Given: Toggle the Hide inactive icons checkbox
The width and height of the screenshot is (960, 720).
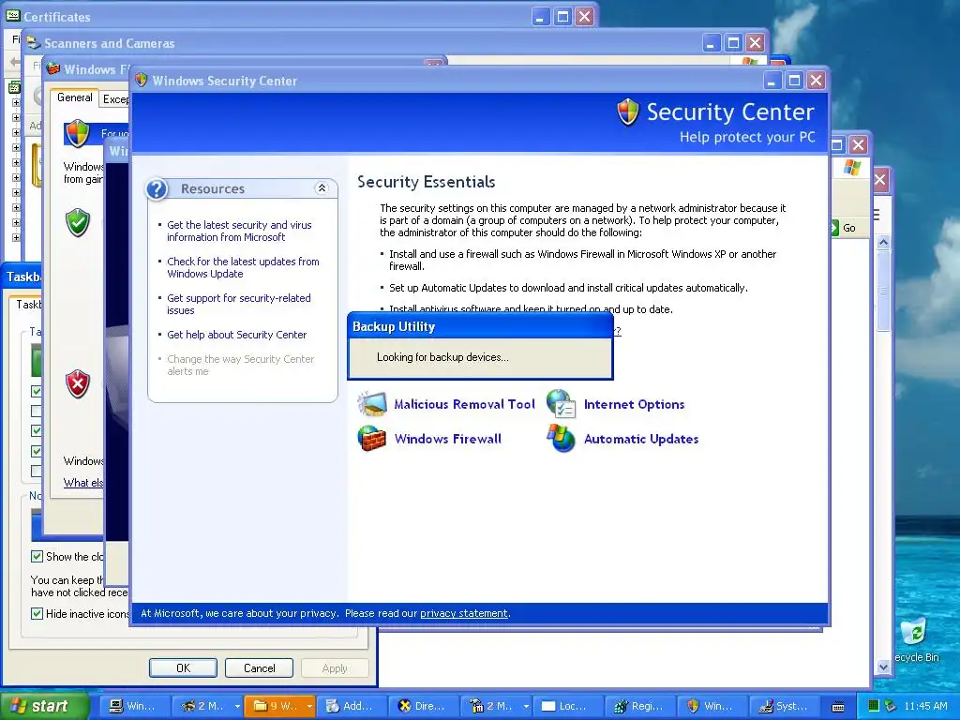Looking at the screenshot, I should [37, 613].
